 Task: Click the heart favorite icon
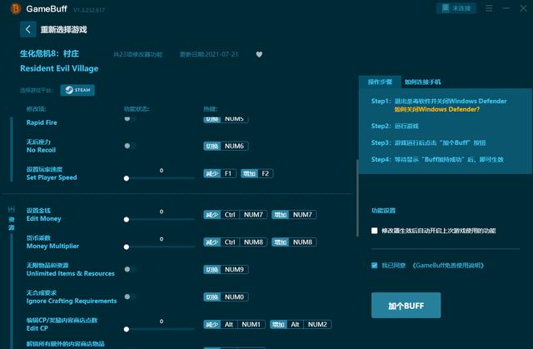259,54
